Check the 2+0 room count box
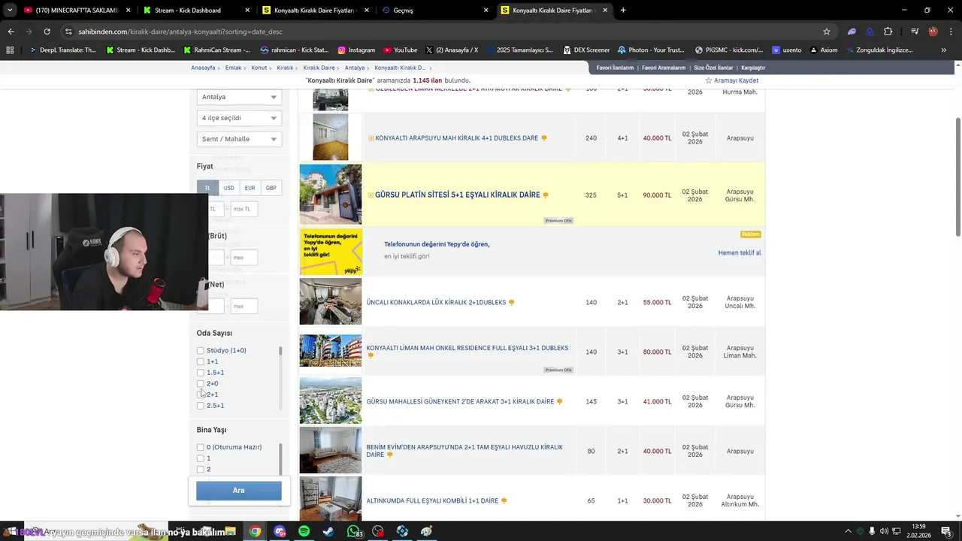The image size is (962, 541). (201, 384)
